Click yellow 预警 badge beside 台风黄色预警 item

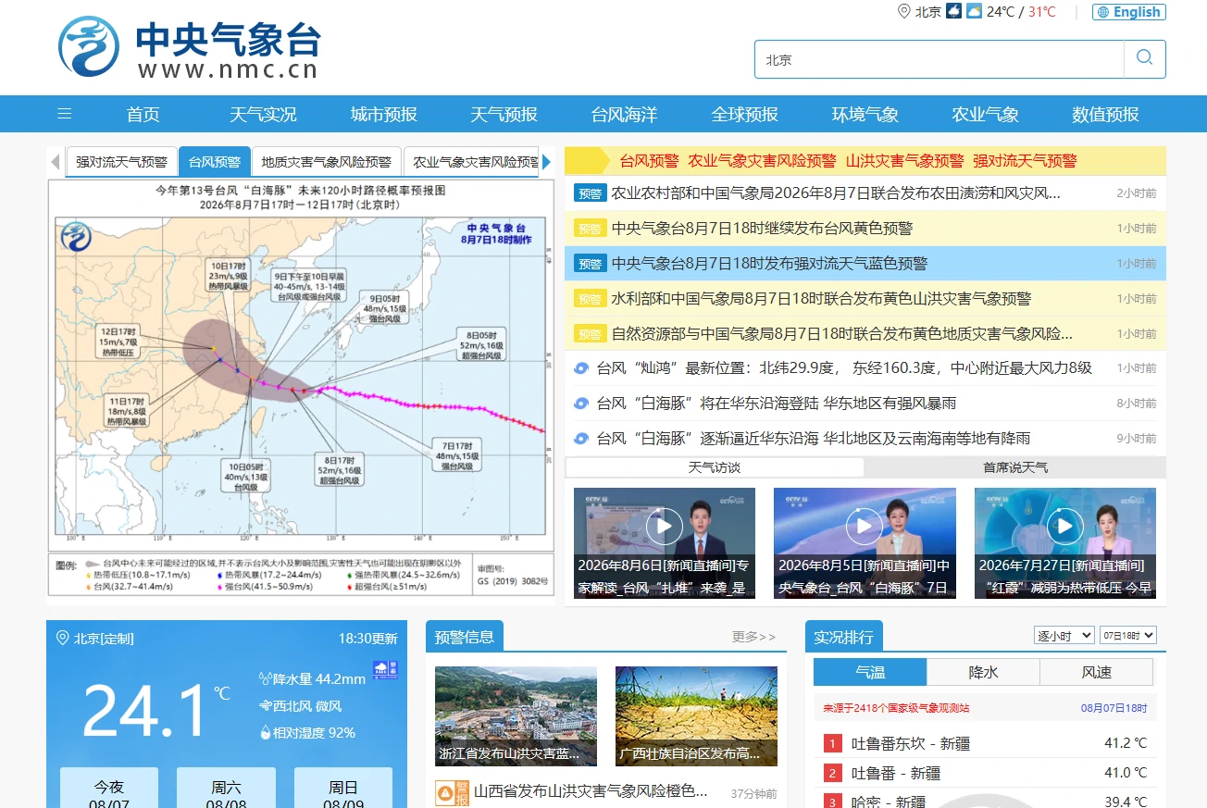(x=590, y=229)
